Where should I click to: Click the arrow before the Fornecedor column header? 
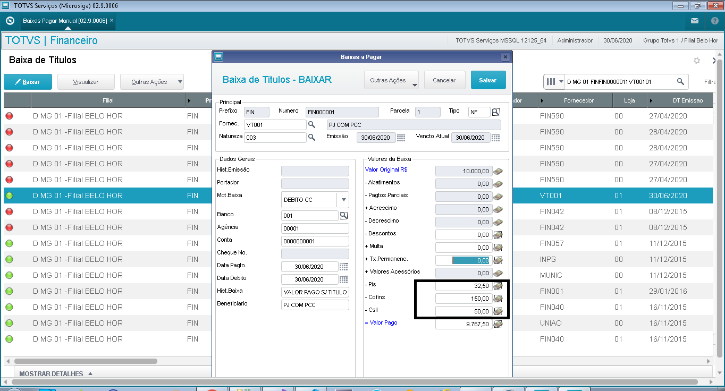pyautogui.click(x=542, y=100)
